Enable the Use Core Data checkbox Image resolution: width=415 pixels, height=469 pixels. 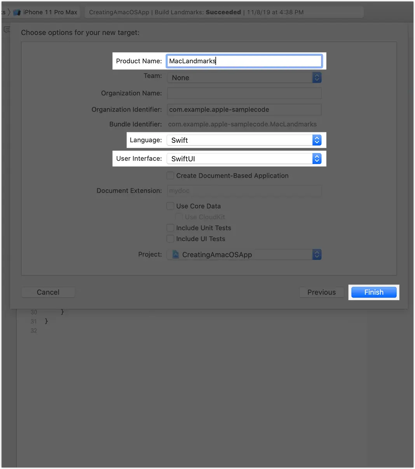click(170, 206)
